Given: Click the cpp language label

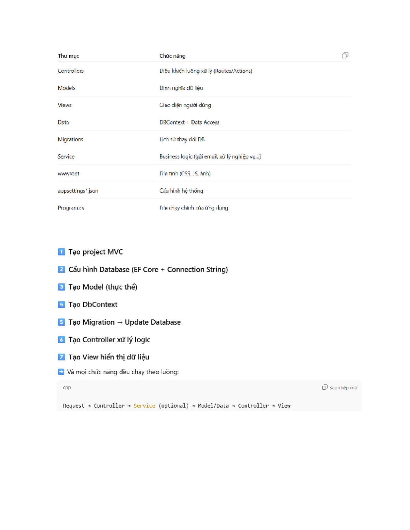Looking at the screenshot, I should (x=67, y=387).
